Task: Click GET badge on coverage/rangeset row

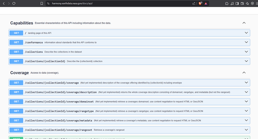Action: pyautogui.click(x=16, y=130)
